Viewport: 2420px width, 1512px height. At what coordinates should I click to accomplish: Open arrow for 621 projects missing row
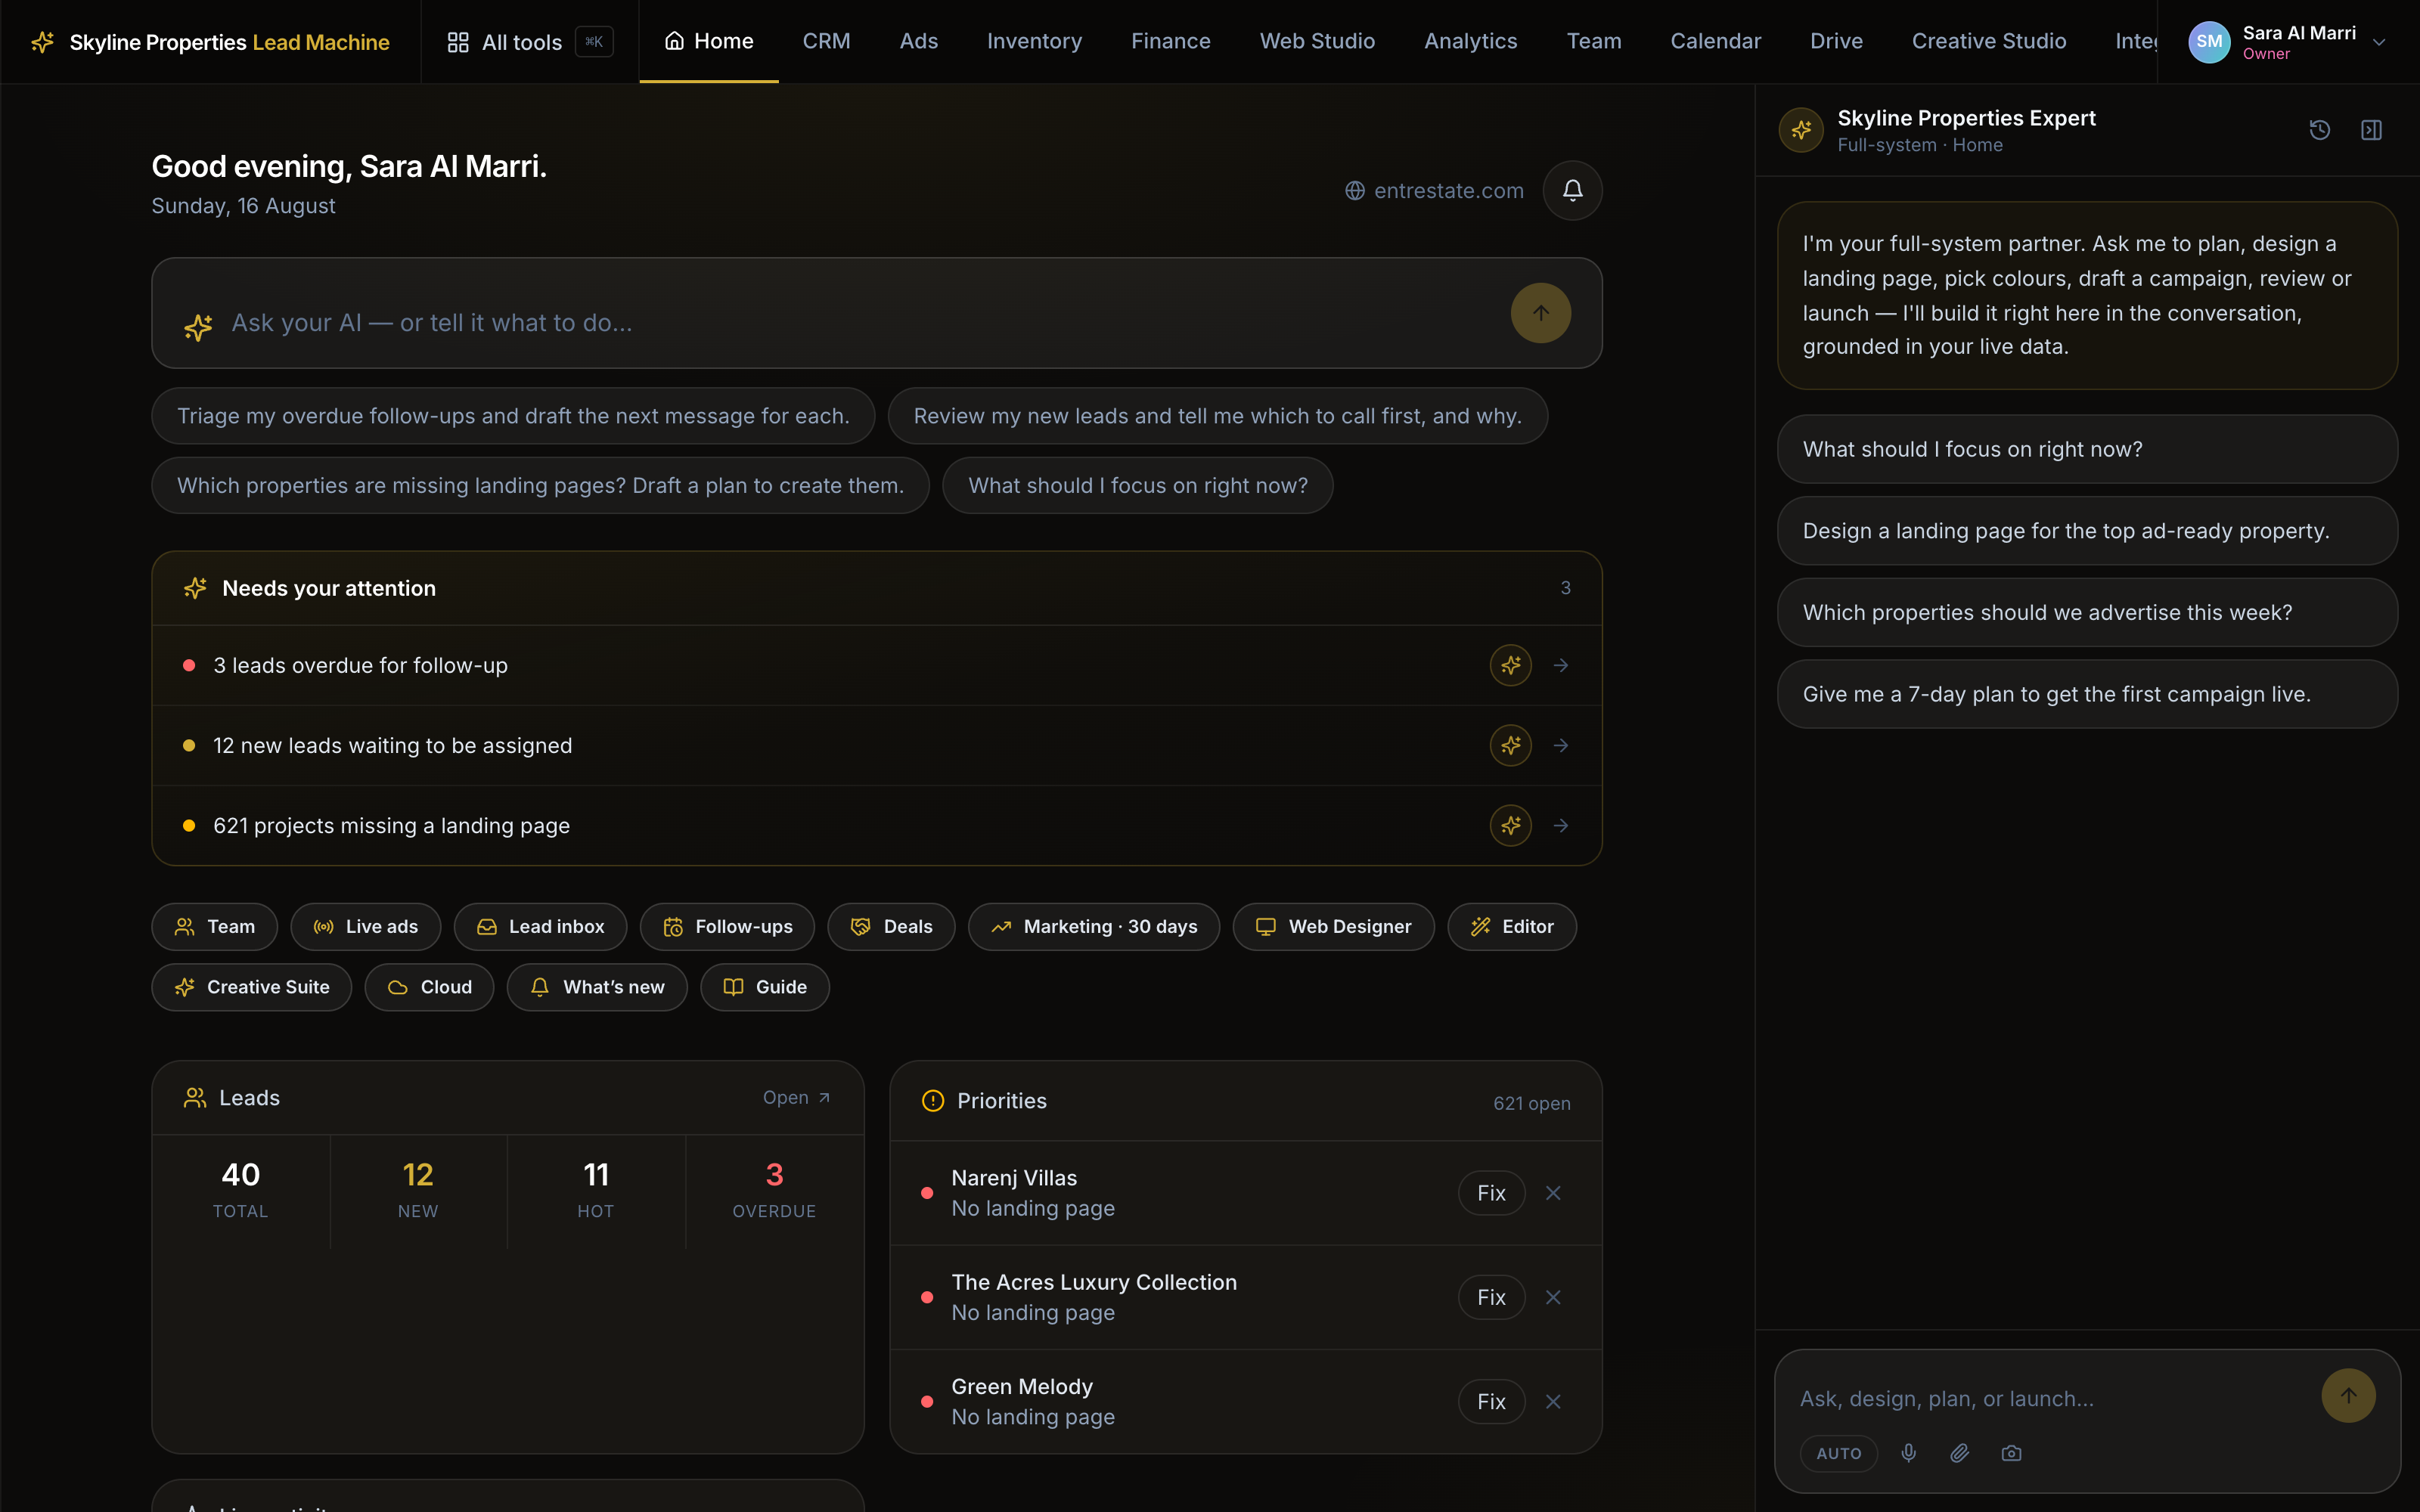tap(1561, 825)
